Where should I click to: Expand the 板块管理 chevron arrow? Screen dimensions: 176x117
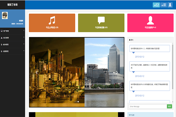[24, 44]
